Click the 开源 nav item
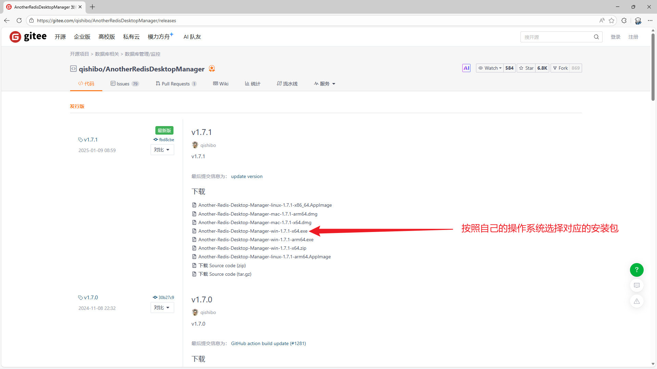Viewport: 657px width, 369px height. (60, 37)
